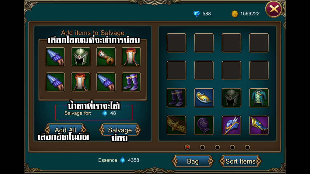Open the Bag
The height and width of the screenshot is (174, 310).
193,161
